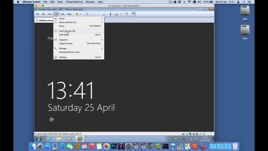Screen dimensions: 268x151
Task: Open the Manage submenu
Action: (x=79, y=49)
